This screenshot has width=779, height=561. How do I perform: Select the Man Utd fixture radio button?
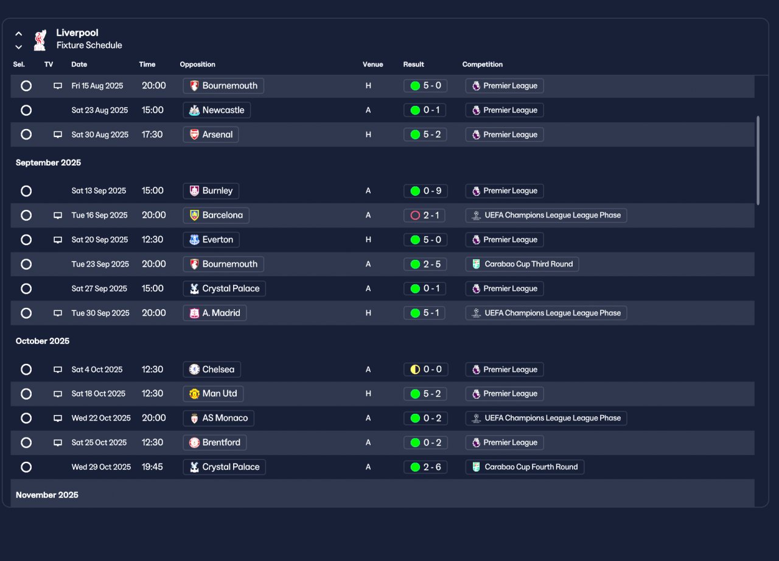coord(26,394)
